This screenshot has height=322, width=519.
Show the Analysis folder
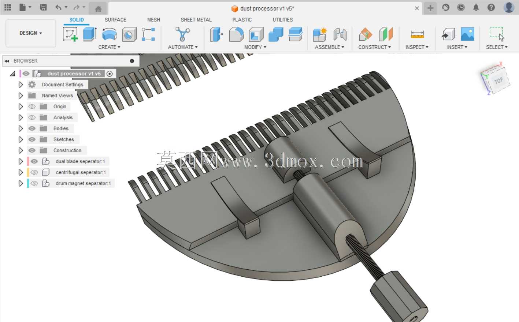click(32, 117)
